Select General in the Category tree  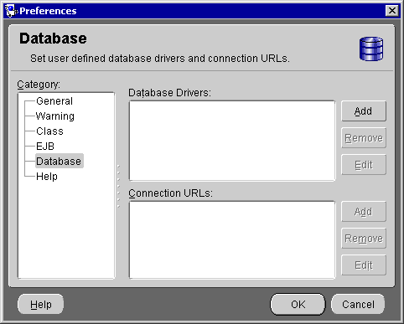(x=54, y=101)
